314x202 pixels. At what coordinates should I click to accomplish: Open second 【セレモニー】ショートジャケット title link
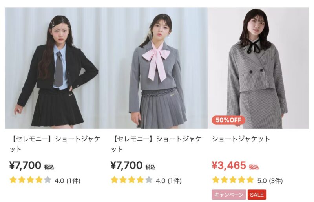coord(156,144)
